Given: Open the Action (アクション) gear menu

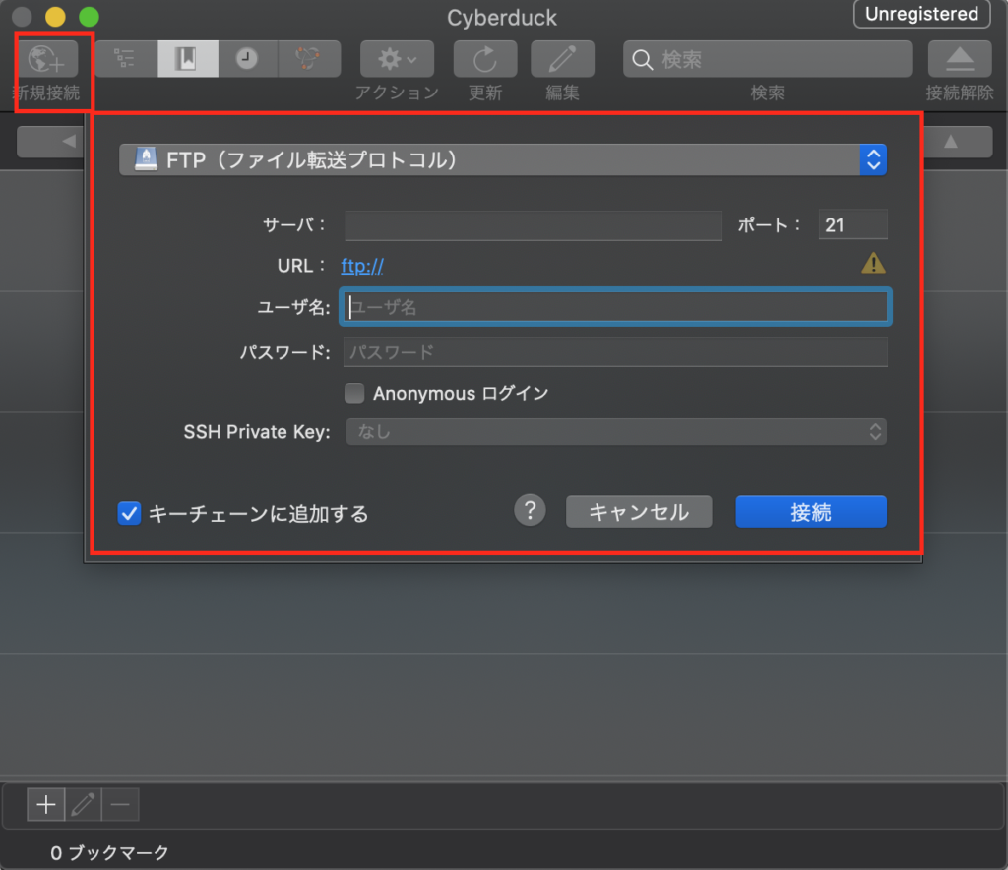Looking at the screenshot, I should [x=397, y=59].
